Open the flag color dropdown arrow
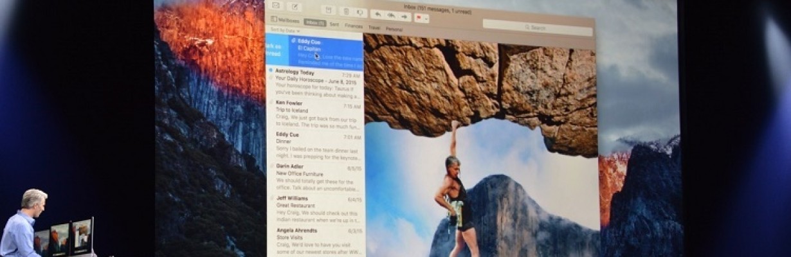Screen dimensions: 791x257 pos(426,19)
